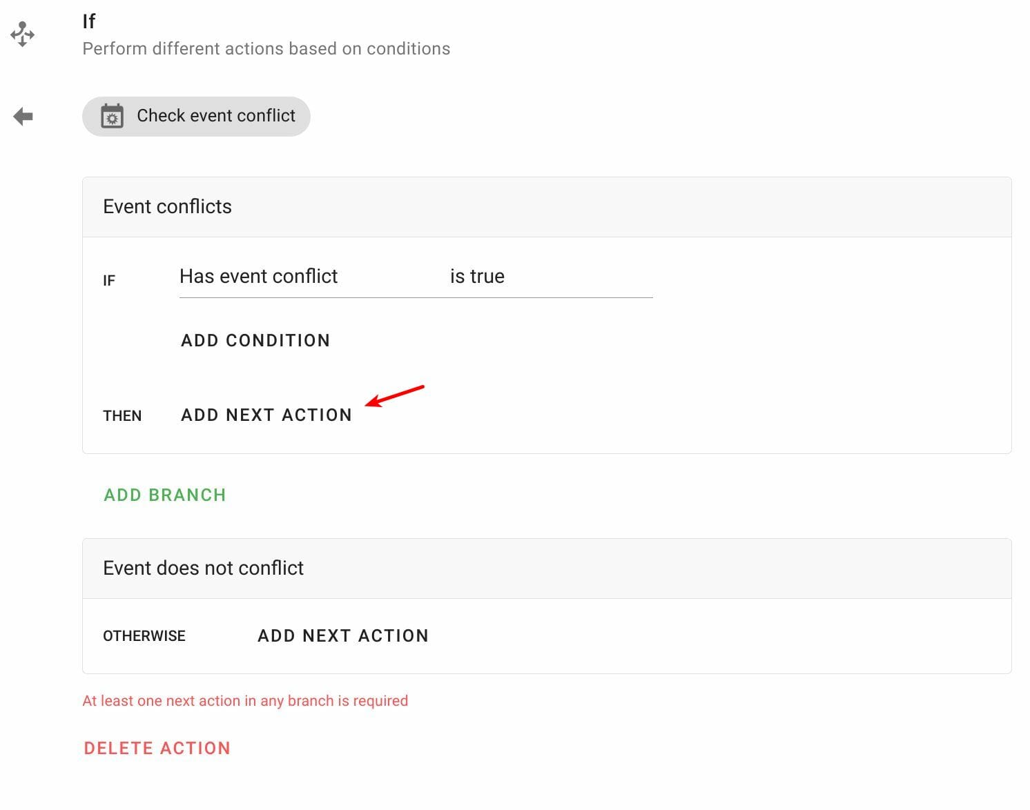Change the 'is true' condition value

point(477,276)
